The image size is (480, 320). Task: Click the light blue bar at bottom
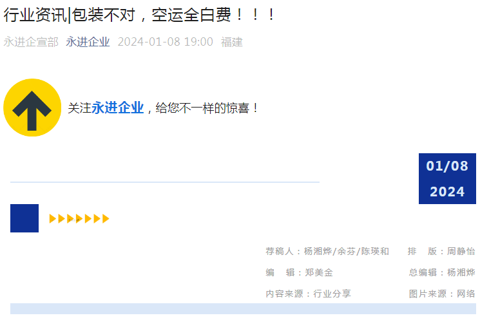coord(243,308)
